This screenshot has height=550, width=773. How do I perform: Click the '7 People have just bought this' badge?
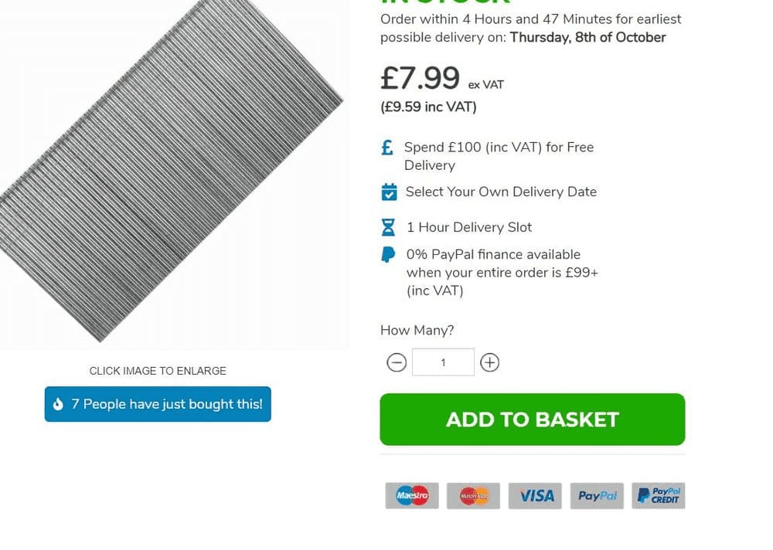coord(158,404)
